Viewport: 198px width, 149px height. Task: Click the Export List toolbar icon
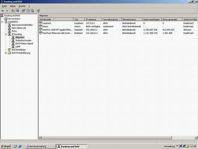(x=32, y=11)
